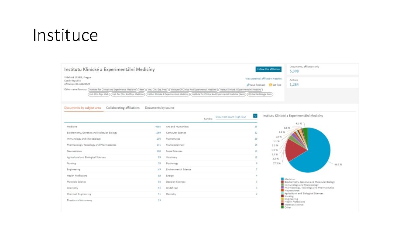Viewport: 419px width, 235px height.
Task: Open View potential affiliation matches link
Action: (264, 79)
